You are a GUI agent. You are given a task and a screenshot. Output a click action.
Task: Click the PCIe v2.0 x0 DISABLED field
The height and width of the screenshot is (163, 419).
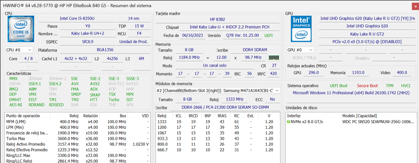click(367, 42)
